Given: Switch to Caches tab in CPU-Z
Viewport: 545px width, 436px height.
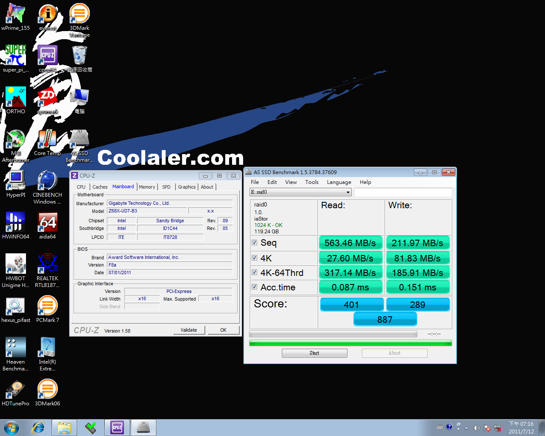Looking at the screenshot, I should (x=100, y=187).
